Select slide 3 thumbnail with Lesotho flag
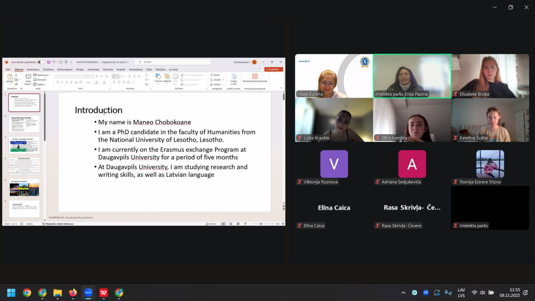 (24, 145)
